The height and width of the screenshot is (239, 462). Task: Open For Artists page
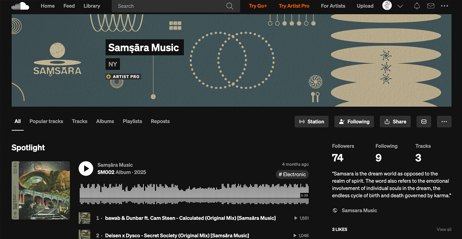click(x=333, y=6)
